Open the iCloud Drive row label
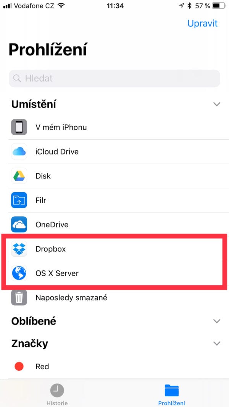The height and width of the screenshot is (407, 229). click(57, 151)
